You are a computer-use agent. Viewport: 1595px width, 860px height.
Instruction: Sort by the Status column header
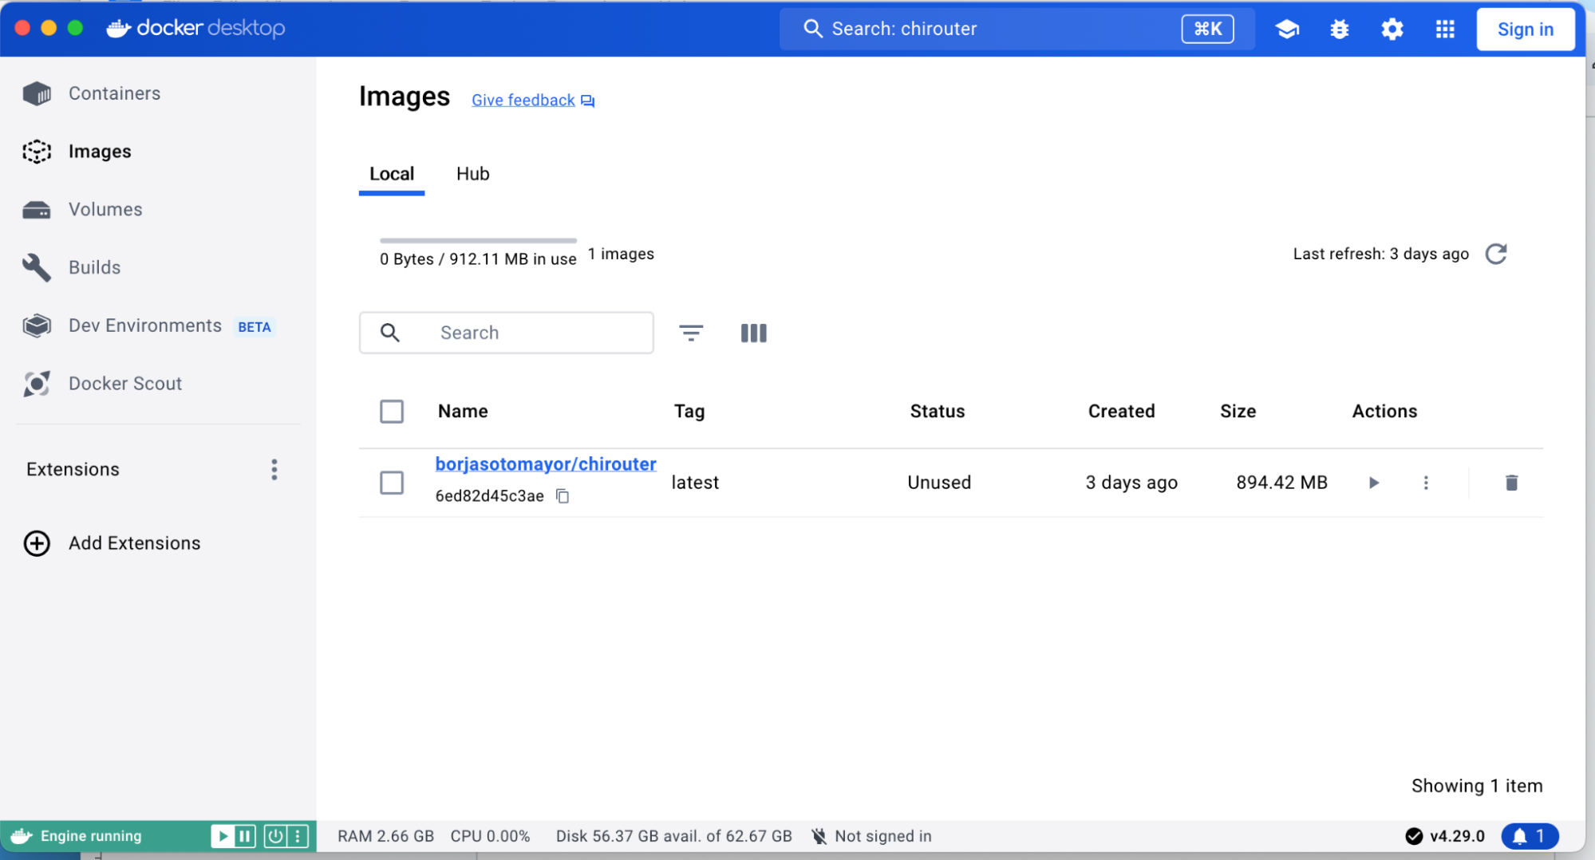[x=938, y=412]
